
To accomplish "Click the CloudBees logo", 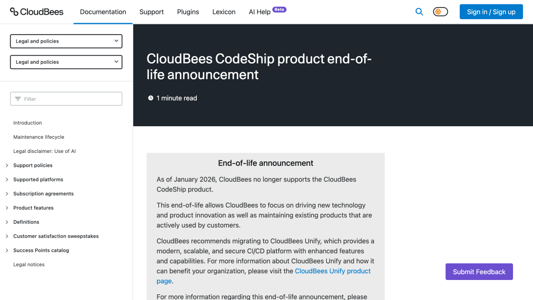I will coord(36,12).
